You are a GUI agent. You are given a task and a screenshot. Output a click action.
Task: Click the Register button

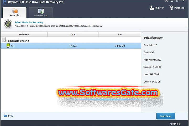[157, 8]
